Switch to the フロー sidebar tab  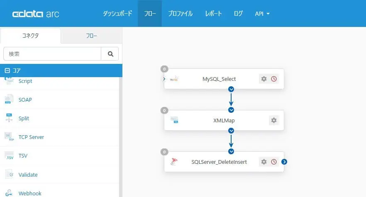(91, 36)
